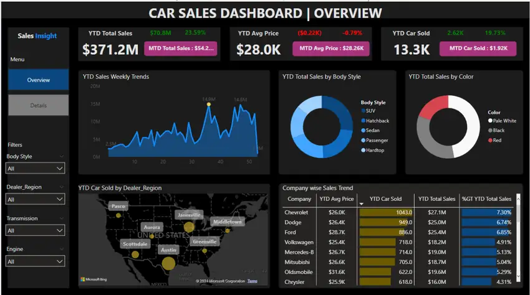Select Pale White in Color legend
Image resolution: width=530 pixels, height=295 pixels.
pos(503,121)
